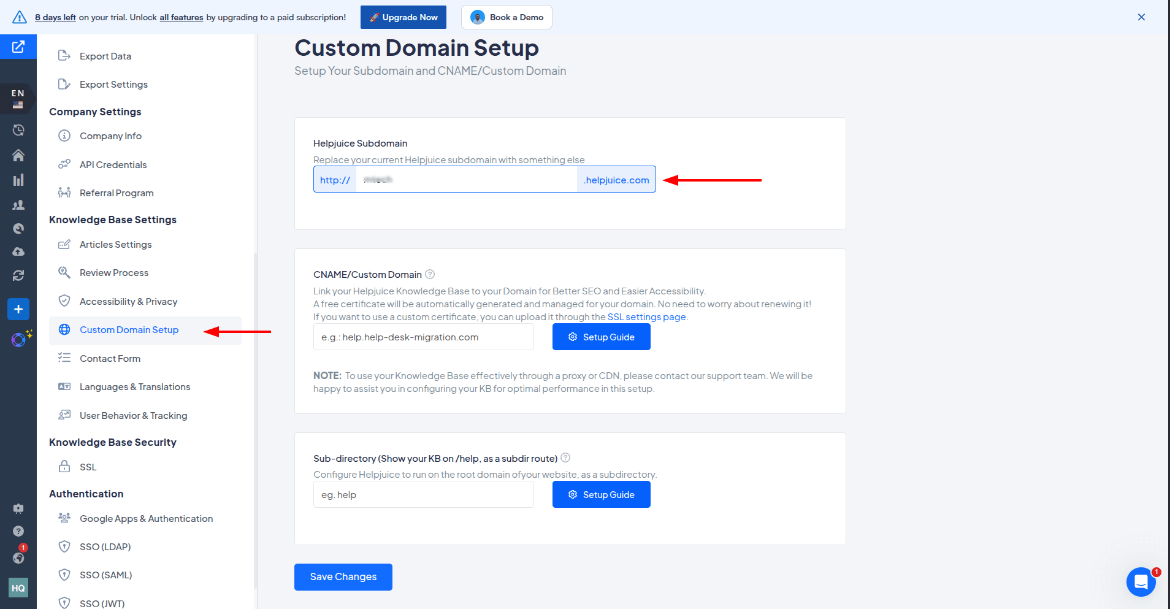This screenshot has height=609, width=1170.
Task: Click the 'Company Settings' section heading
Action: [95, 112]
